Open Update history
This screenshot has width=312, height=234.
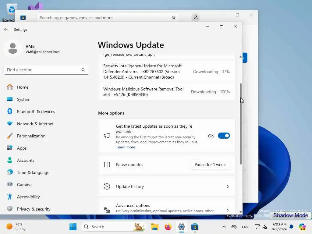click(167, 186)
